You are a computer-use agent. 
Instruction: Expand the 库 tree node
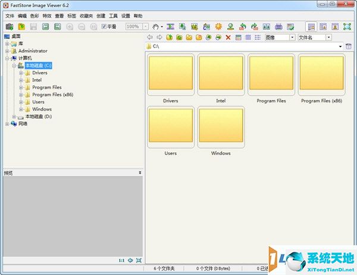[x=7, y=43]
